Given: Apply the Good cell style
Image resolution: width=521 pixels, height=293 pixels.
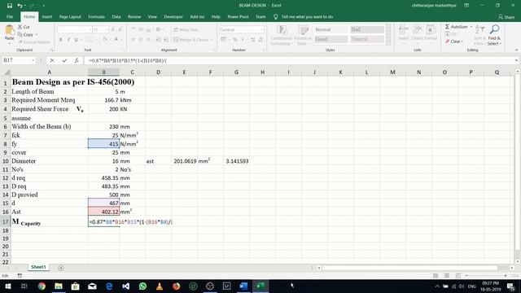Looking at the screenshot, I should (331, 39).
